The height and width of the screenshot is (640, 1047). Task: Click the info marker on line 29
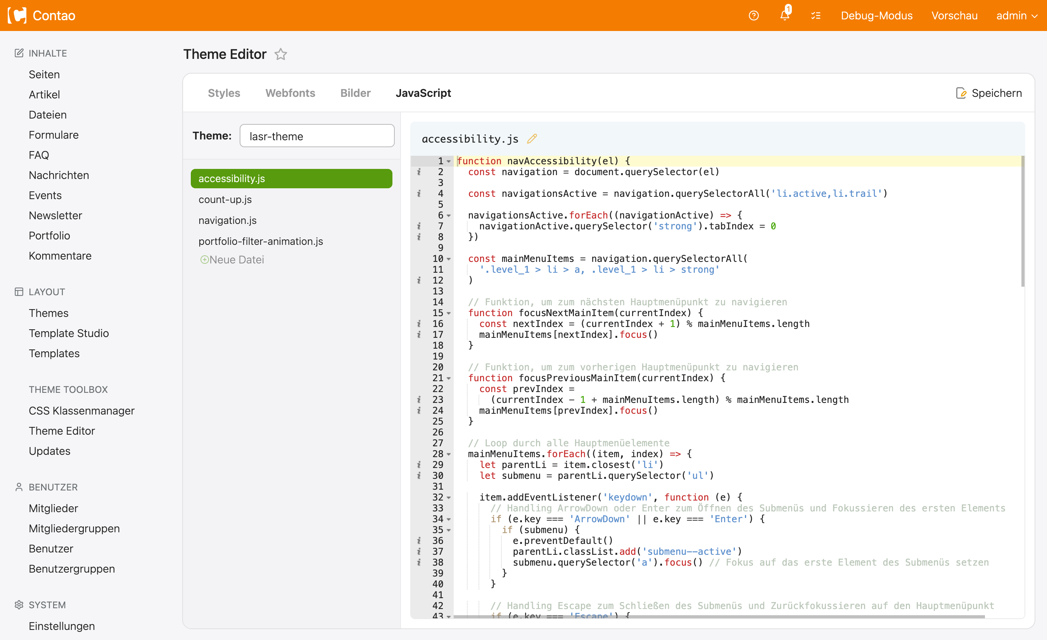[x=419, y=465]
